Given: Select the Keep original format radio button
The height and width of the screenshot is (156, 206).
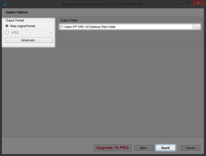Looking at the screenshot, I should (x=7, y=26).
